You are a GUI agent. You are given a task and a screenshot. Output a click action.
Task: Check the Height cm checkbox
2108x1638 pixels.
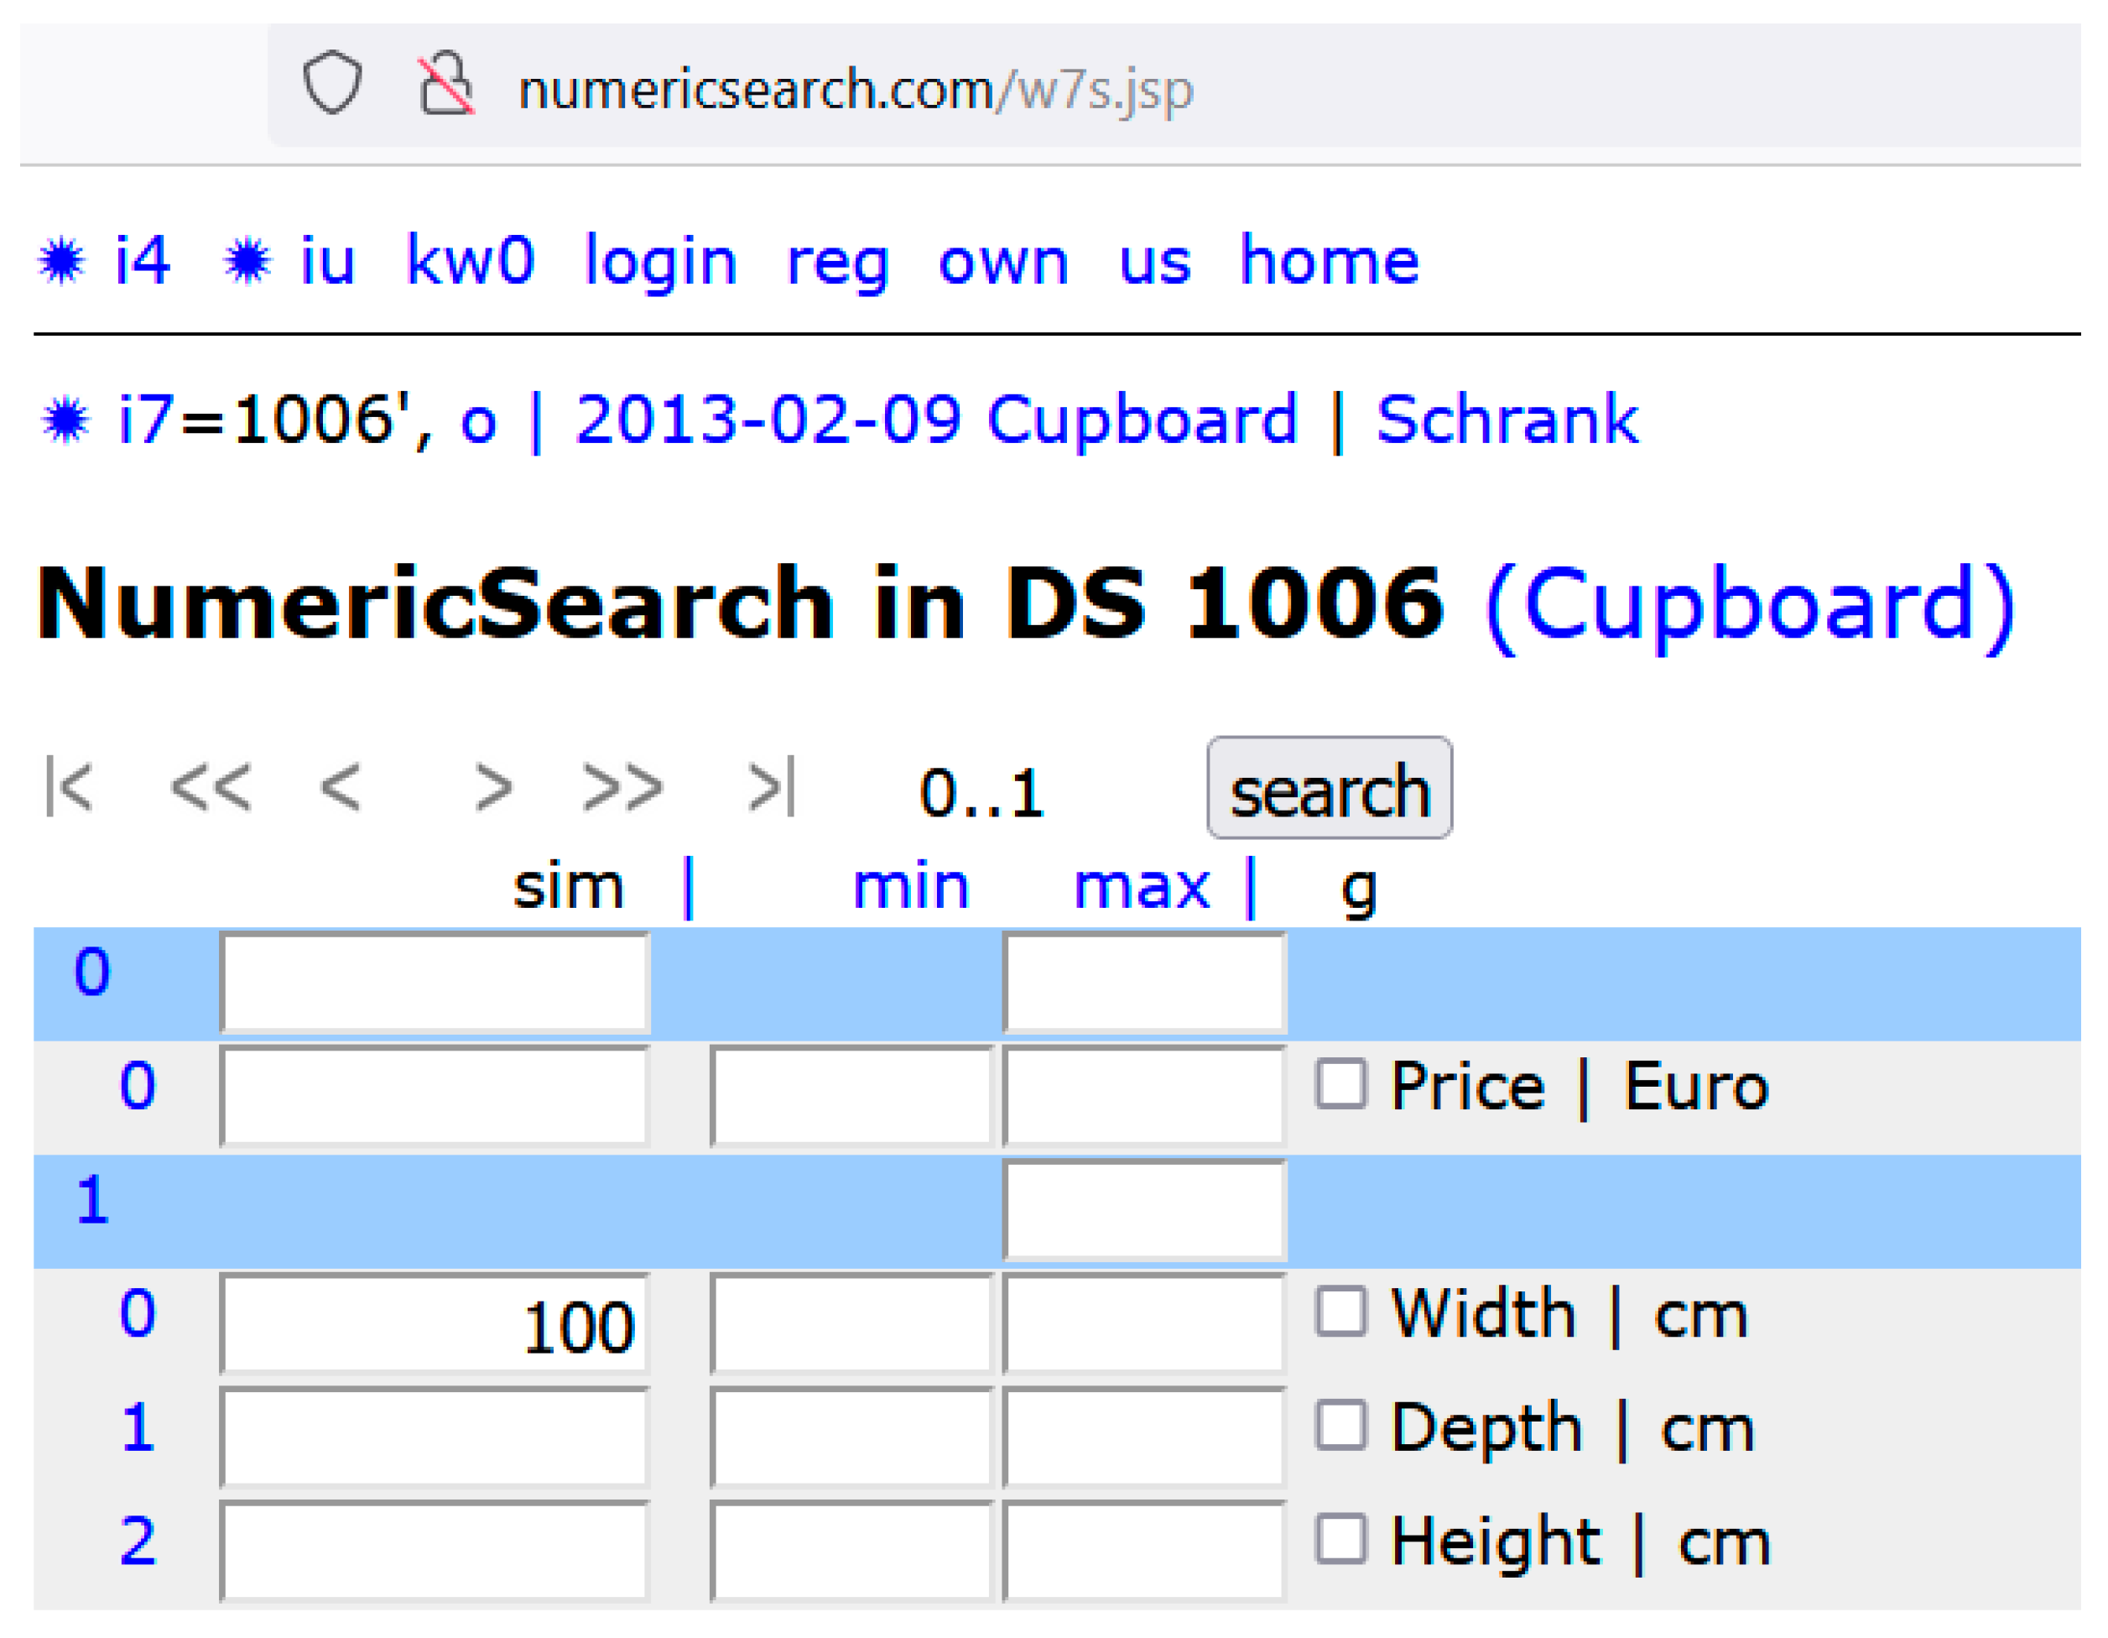[1340, 1538]
